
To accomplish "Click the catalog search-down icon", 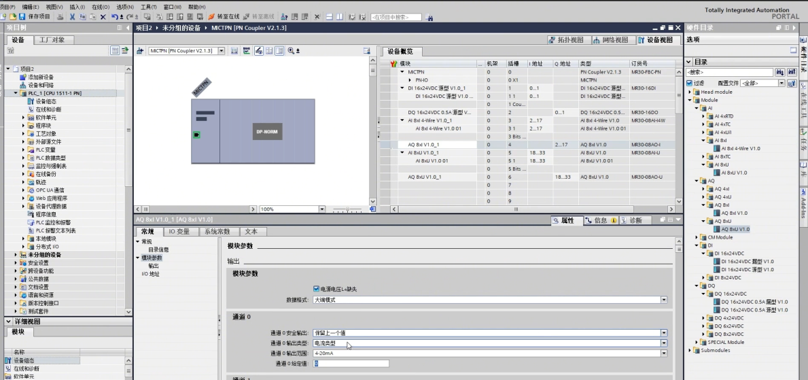I will (x=779, y=73).
